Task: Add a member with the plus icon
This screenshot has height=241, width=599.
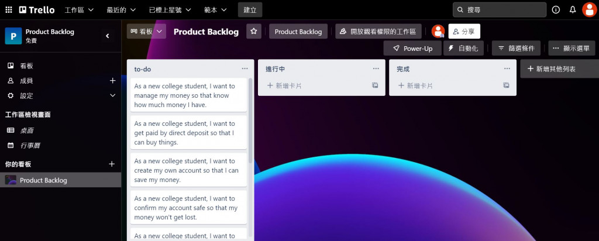Action: [x=112, y=81]
